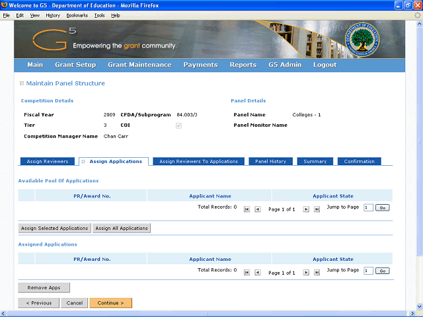Screen dimensions: 423x317
Task: Click last page icon in Assigned Applications pagination
Action: pos(317,272)
